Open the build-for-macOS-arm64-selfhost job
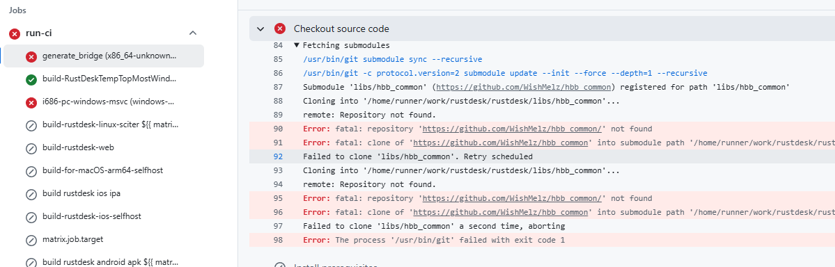 coord(104,171)
